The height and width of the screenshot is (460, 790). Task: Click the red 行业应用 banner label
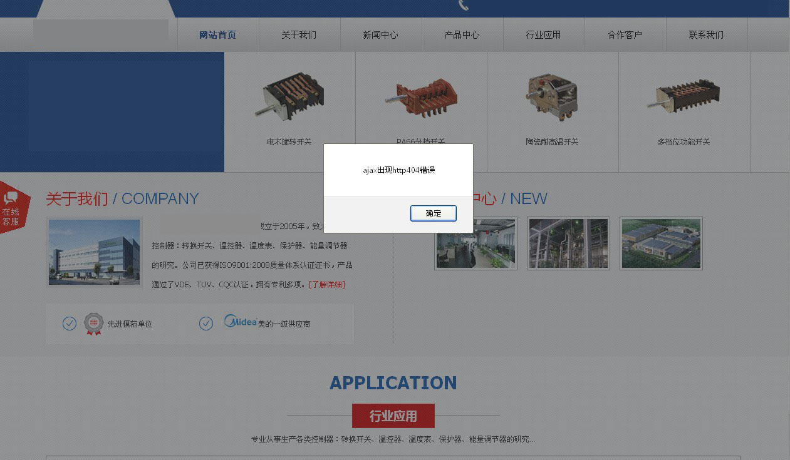click(x=393, y=416)
